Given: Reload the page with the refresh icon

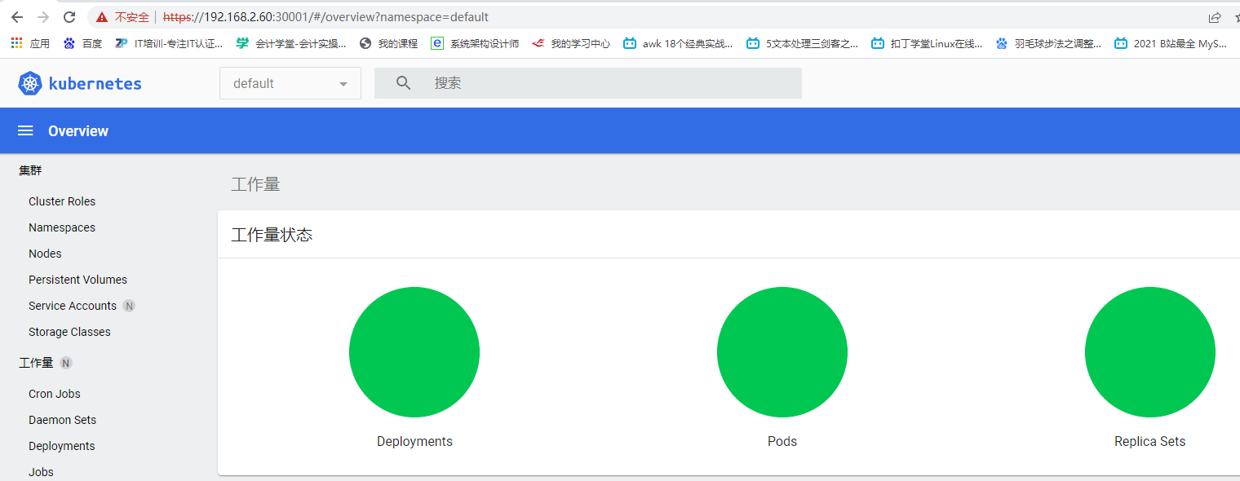Looking at the screenshot, I should click(x=69, y=17).
